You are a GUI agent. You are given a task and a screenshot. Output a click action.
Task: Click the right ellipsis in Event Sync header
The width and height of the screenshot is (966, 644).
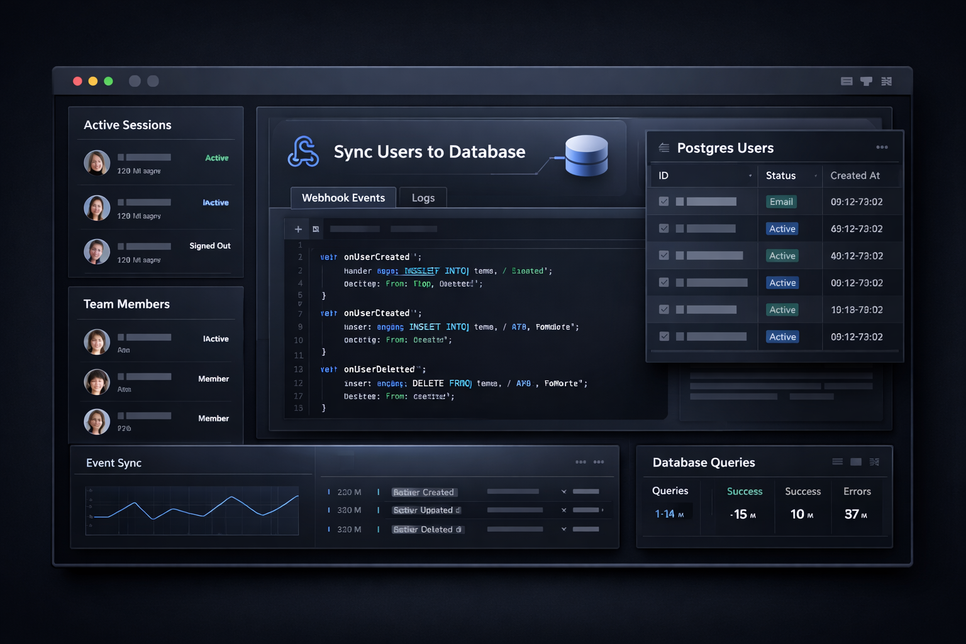[x=599, y=462]
